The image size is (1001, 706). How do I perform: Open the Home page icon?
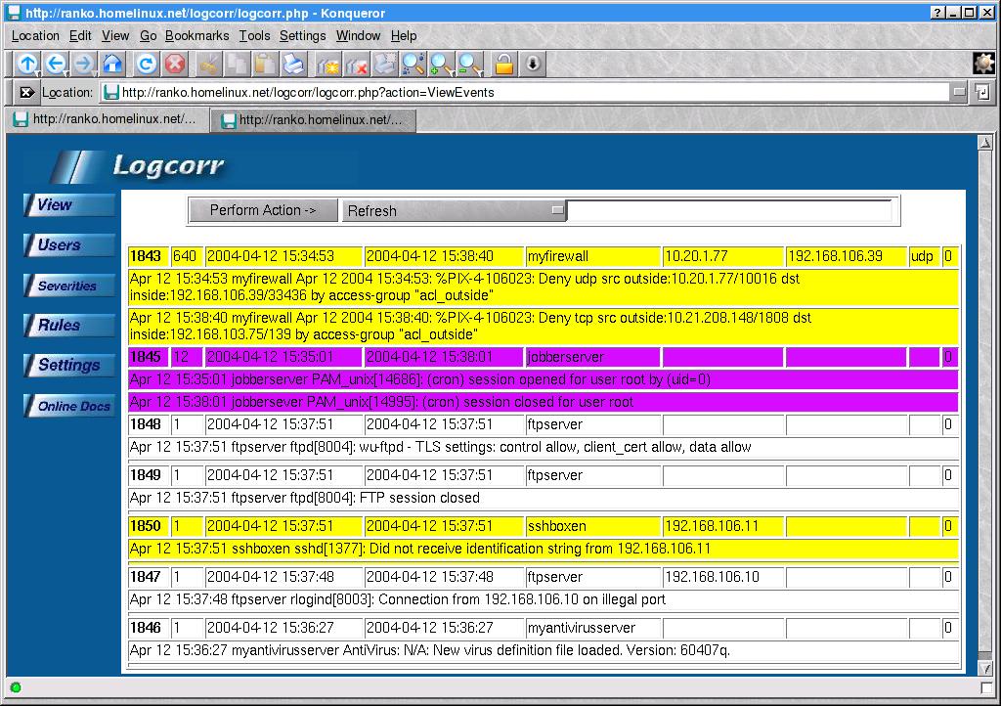point(112,64)
